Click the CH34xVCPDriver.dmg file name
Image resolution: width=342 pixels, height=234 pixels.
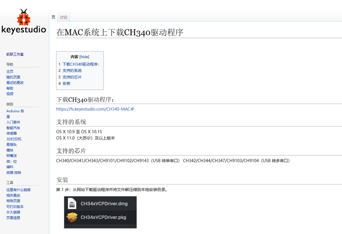[x=104, y=204]
